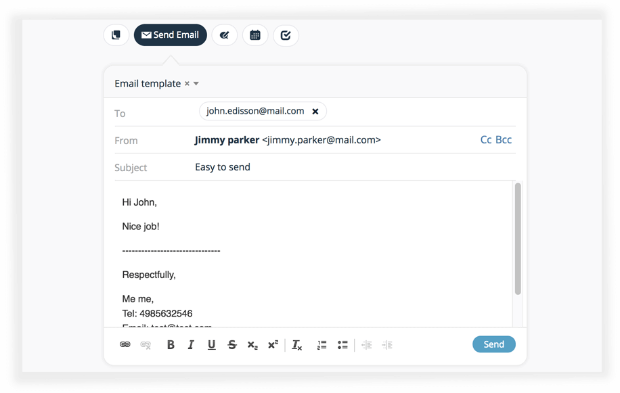The image size is (620, 393).
Task: Click the notes icon left of Send Email
Action: (x=116, y=35)
